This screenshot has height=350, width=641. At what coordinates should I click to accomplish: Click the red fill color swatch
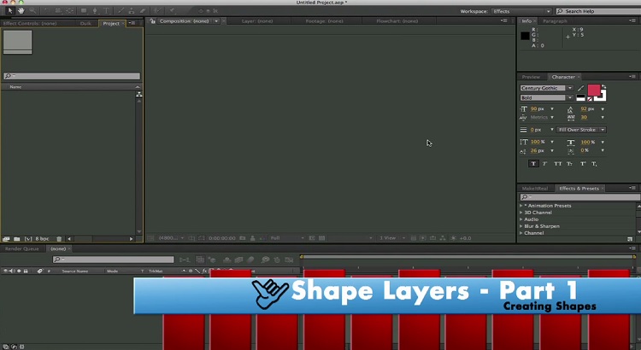point(594,90)
